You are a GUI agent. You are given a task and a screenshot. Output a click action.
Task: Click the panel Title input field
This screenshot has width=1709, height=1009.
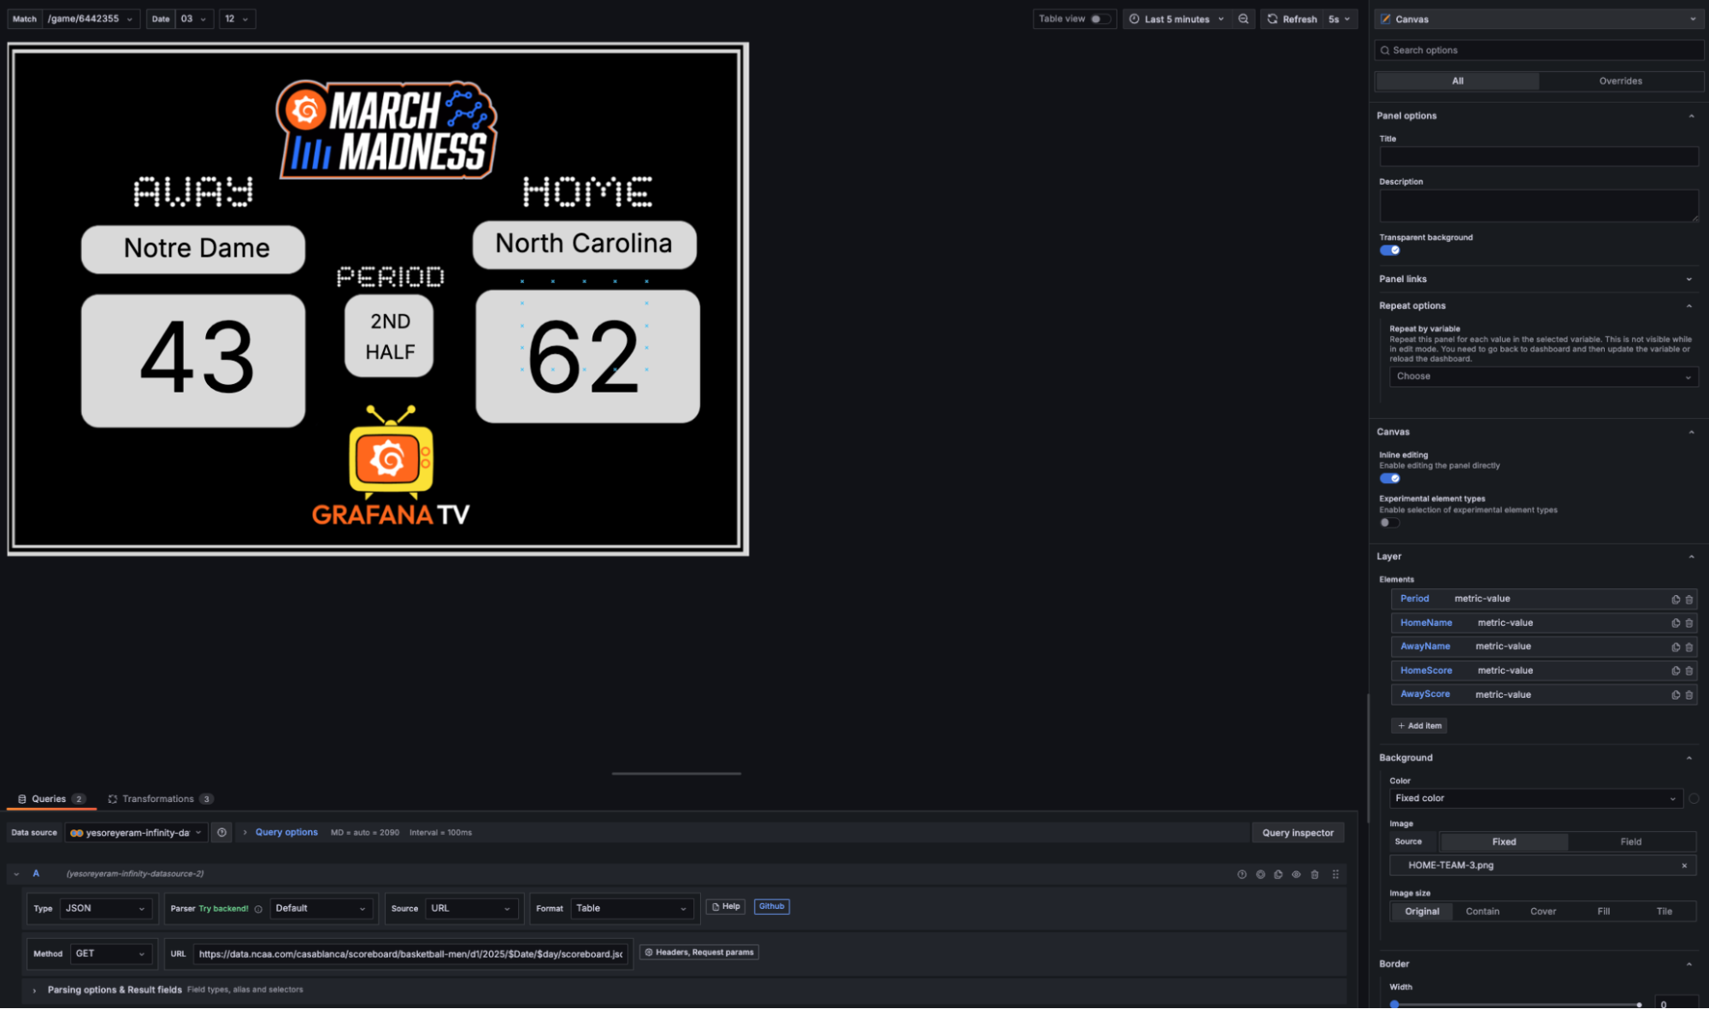tap(1537, 156)
